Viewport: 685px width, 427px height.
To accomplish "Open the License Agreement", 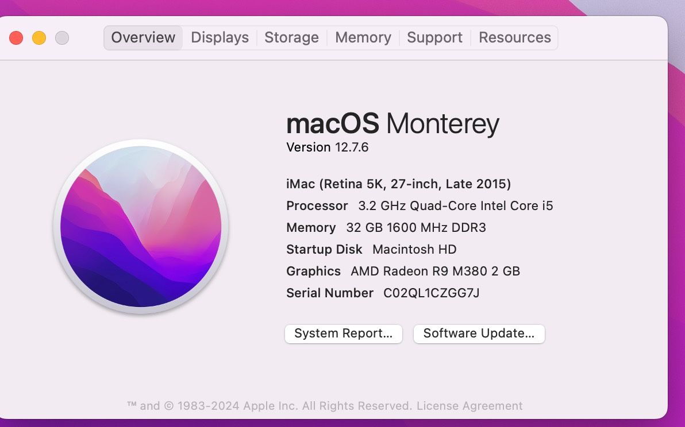I will [x=468, y=405].
